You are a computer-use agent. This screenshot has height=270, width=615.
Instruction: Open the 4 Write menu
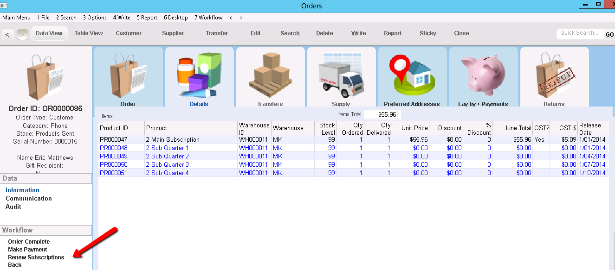pos(122,18)
